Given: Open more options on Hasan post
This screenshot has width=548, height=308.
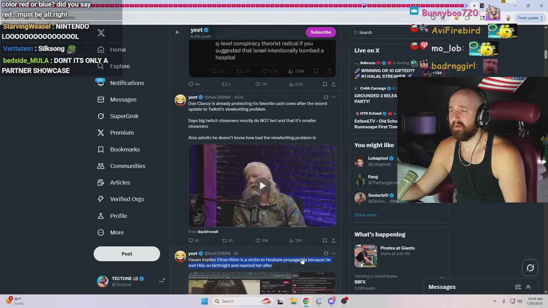Looking at the screenshot, I should pyautogui.click(x=334, y=253).
